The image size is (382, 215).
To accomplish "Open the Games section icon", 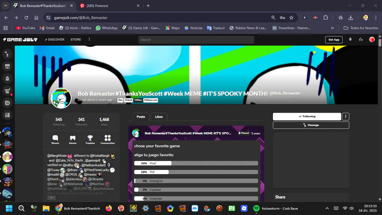I will pyautogui.click(x=73, y=139).
